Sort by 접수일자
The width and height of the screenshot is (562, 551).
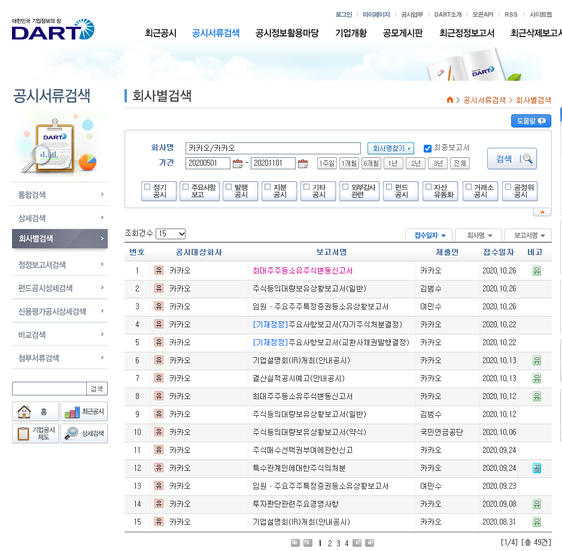tap(429, 235)
